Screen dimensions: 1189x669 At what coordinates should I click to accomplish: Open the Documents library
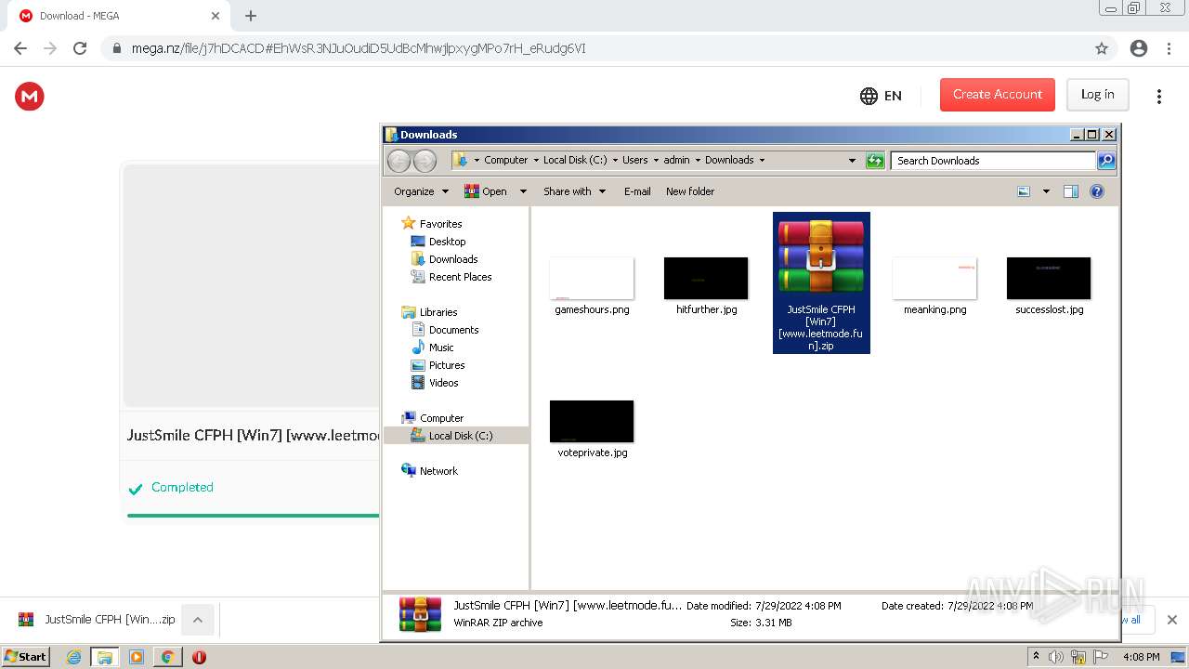point(445,330)
